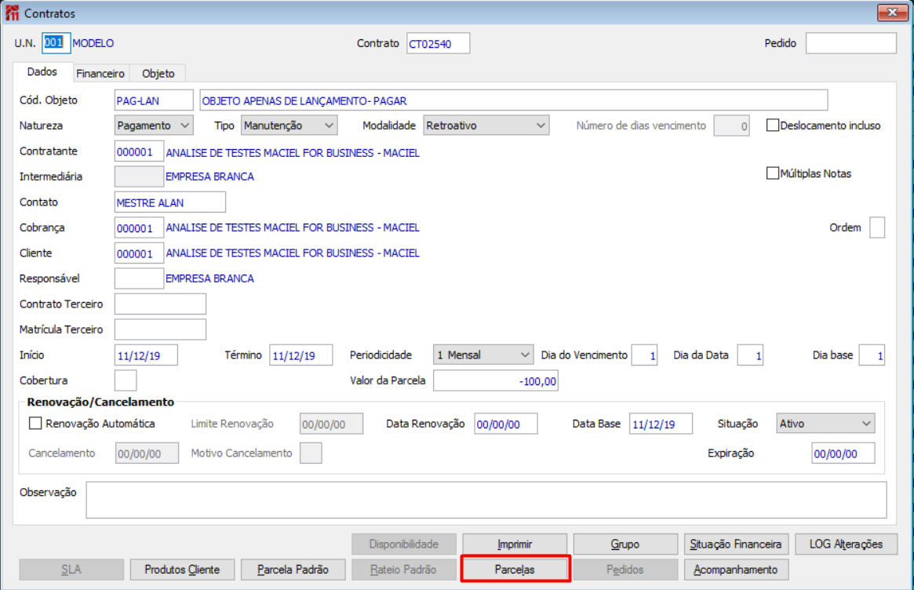
Task: Open the Objeto tab
Action: (158, 74)
